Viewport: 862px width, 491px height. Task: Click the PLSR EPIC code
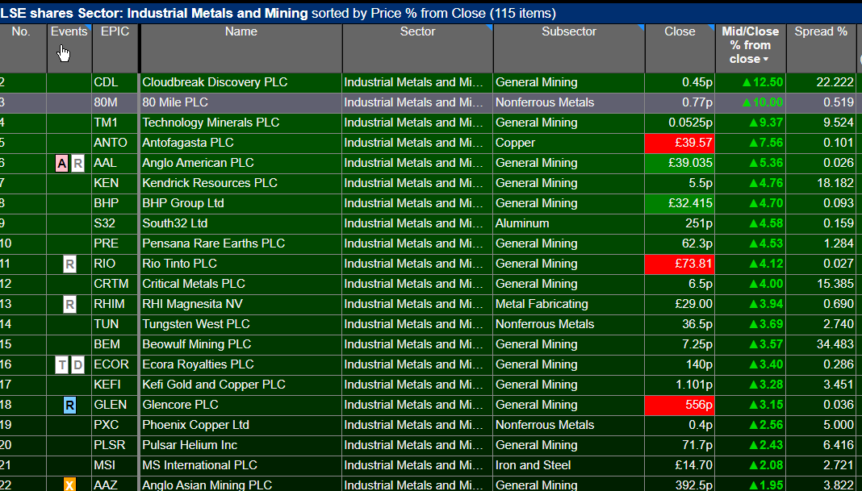(110, 445)
